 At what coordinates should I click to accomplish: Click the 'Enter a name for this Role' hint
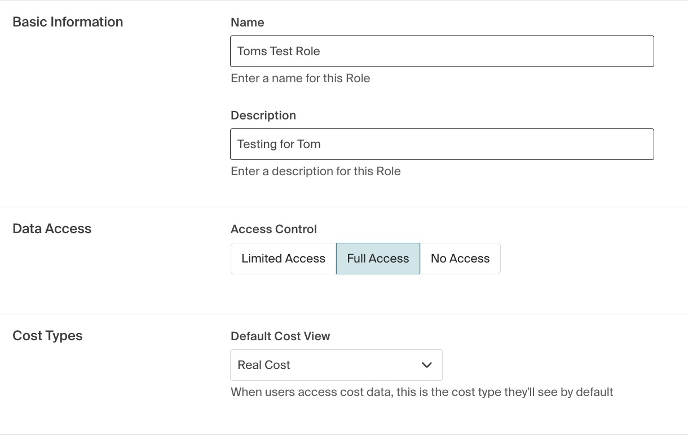coord(301,78)
